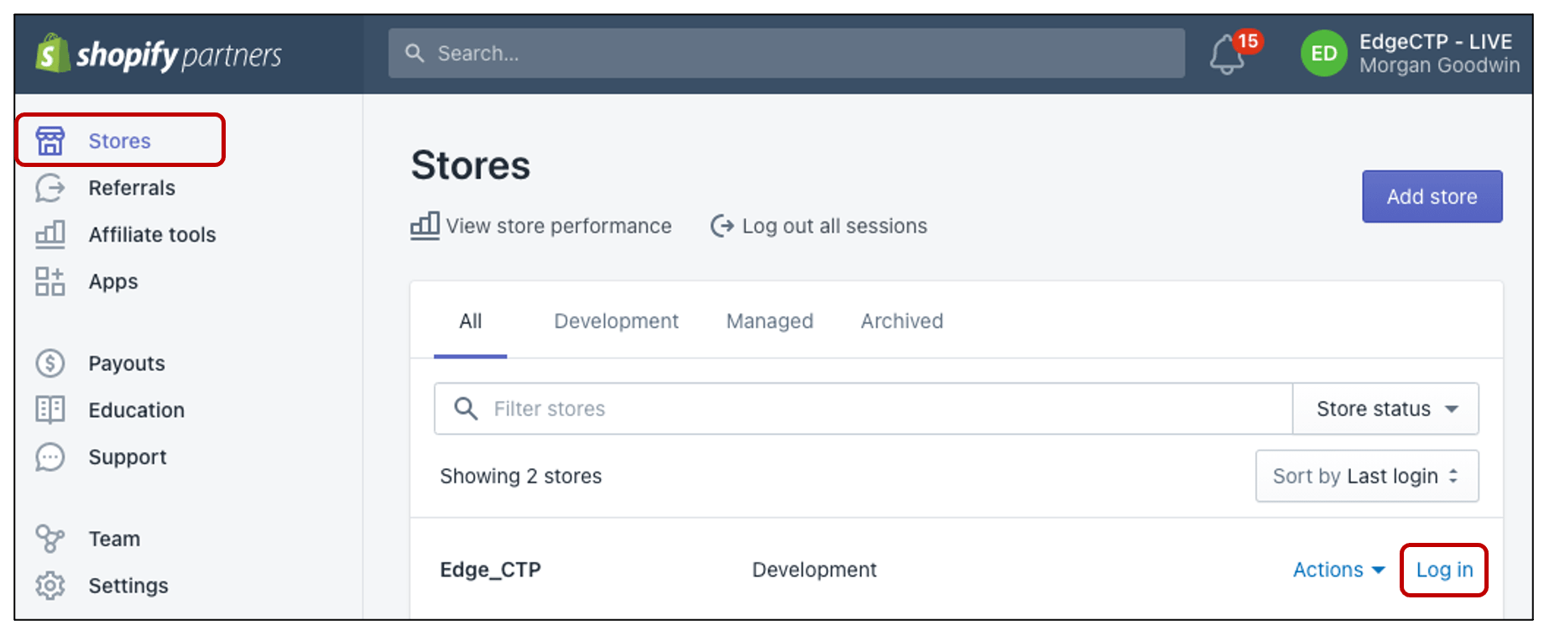The width and height of the screenshot is (1544, 636).
Task: Click the Team nodes icon
Action: coord(50,539)
